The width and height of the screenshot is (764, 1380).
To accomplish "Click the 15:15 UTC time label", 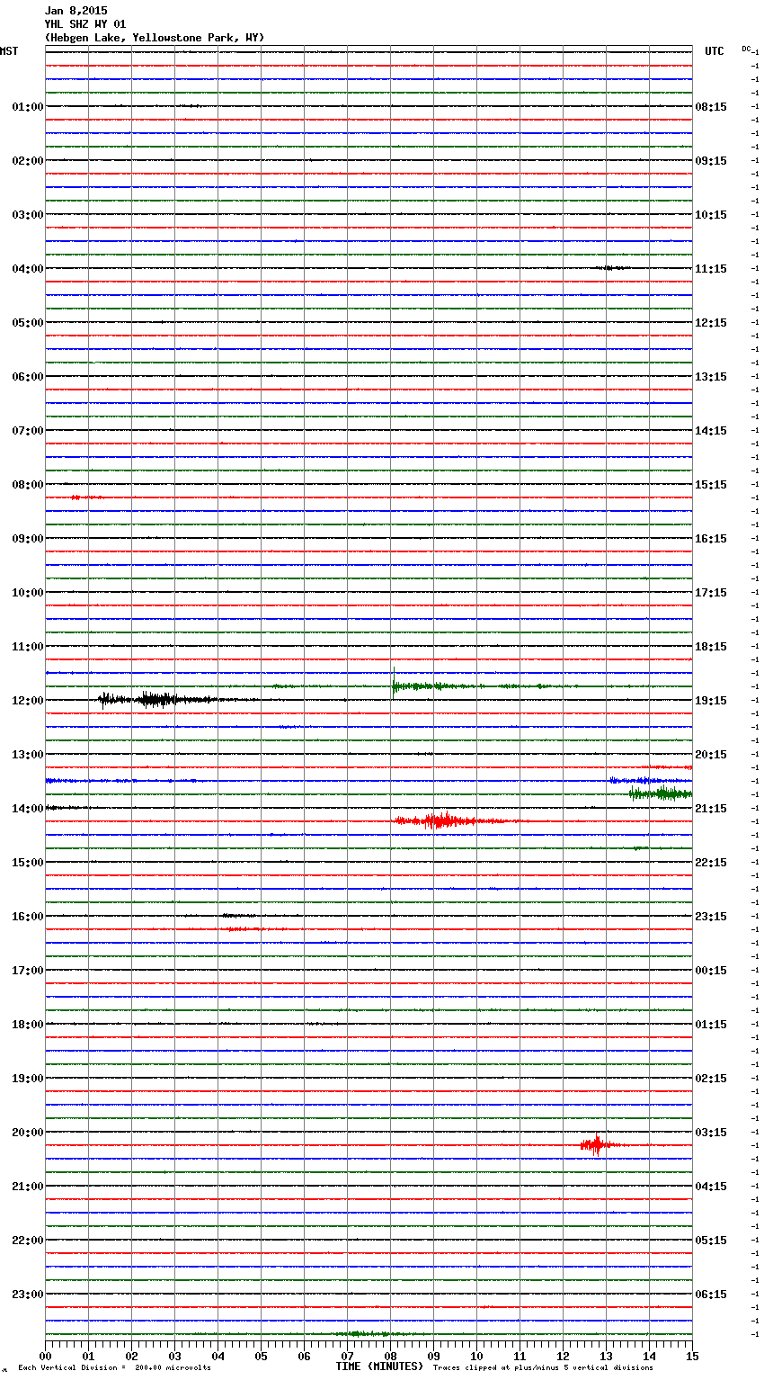I will (x=711, y=485).
